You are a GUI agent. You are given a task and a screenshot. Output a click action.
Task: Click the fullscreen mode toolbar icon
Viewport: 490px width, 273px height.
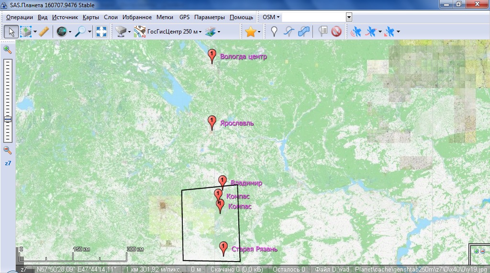coord(101,32)
